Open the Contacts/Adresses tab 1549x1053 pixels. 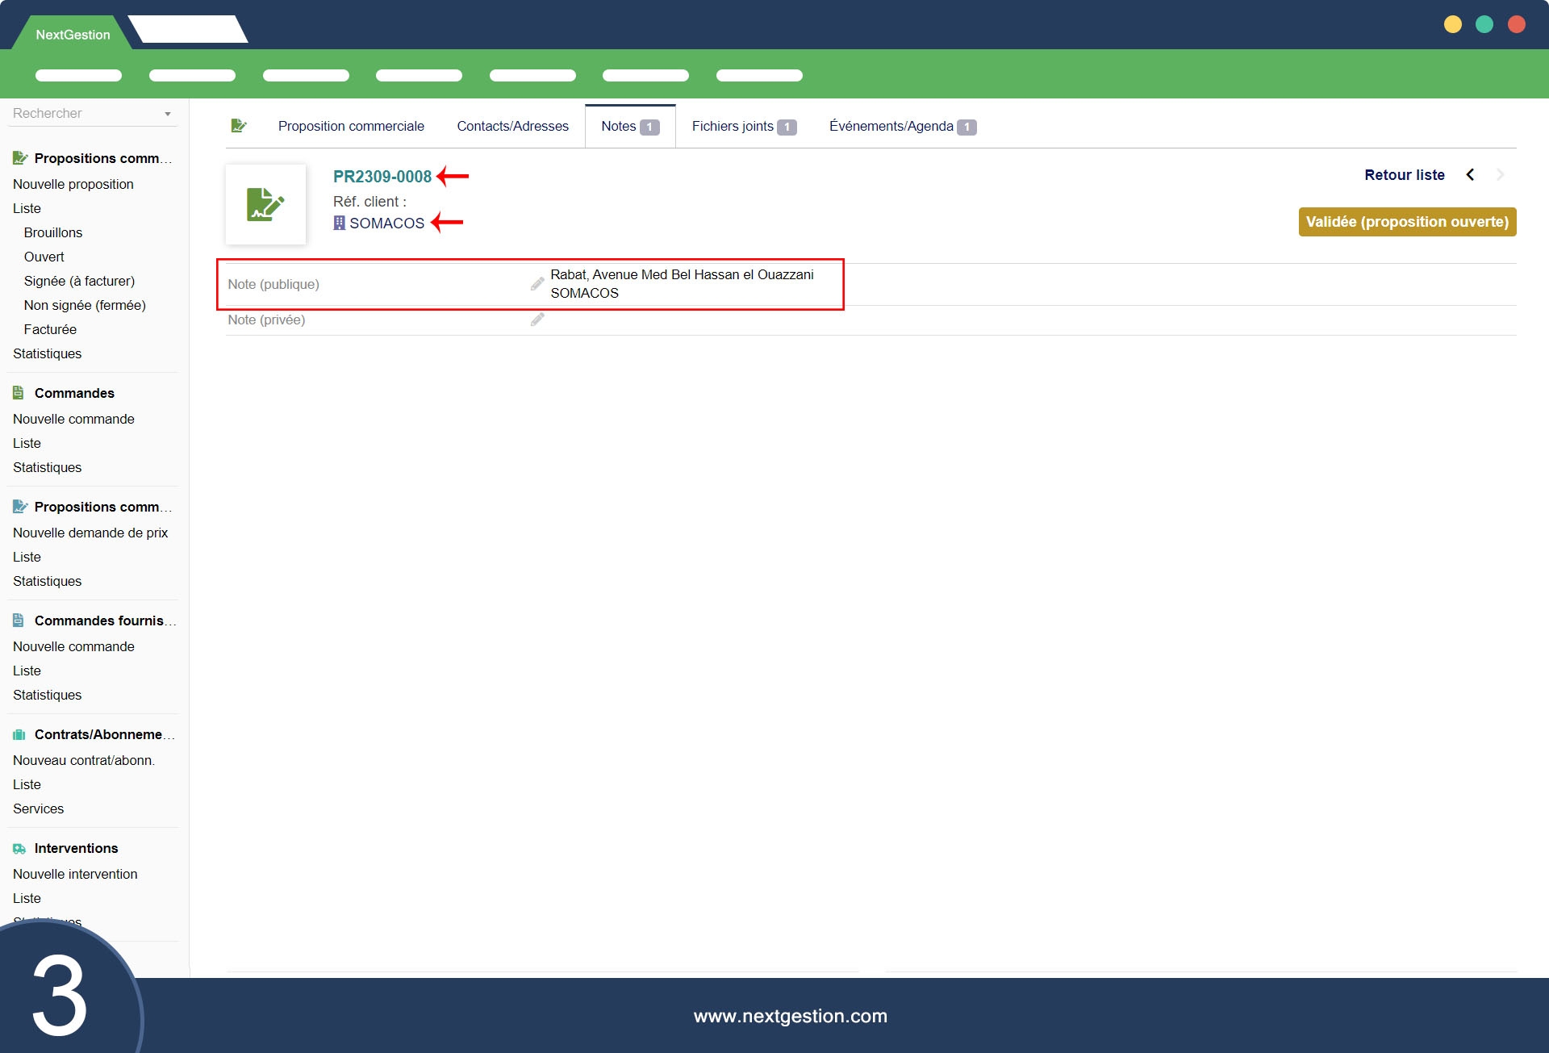click(x=512, y=126)
